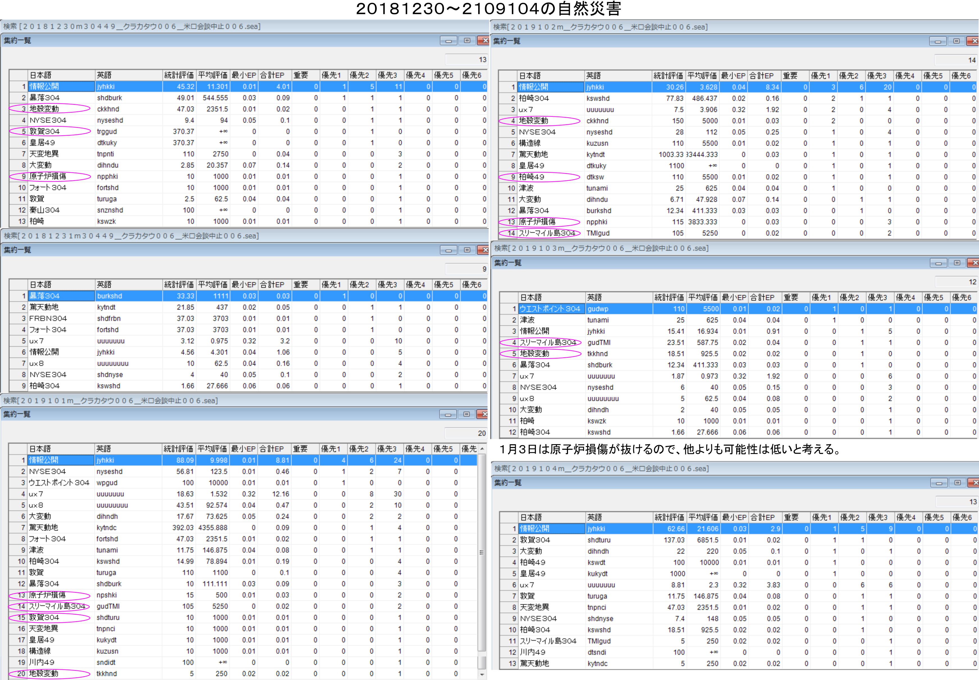Viewport: 979px width, 680px height.
Task: Maximize the 20181231m 集約一覧 window
Action: [467, 250]
